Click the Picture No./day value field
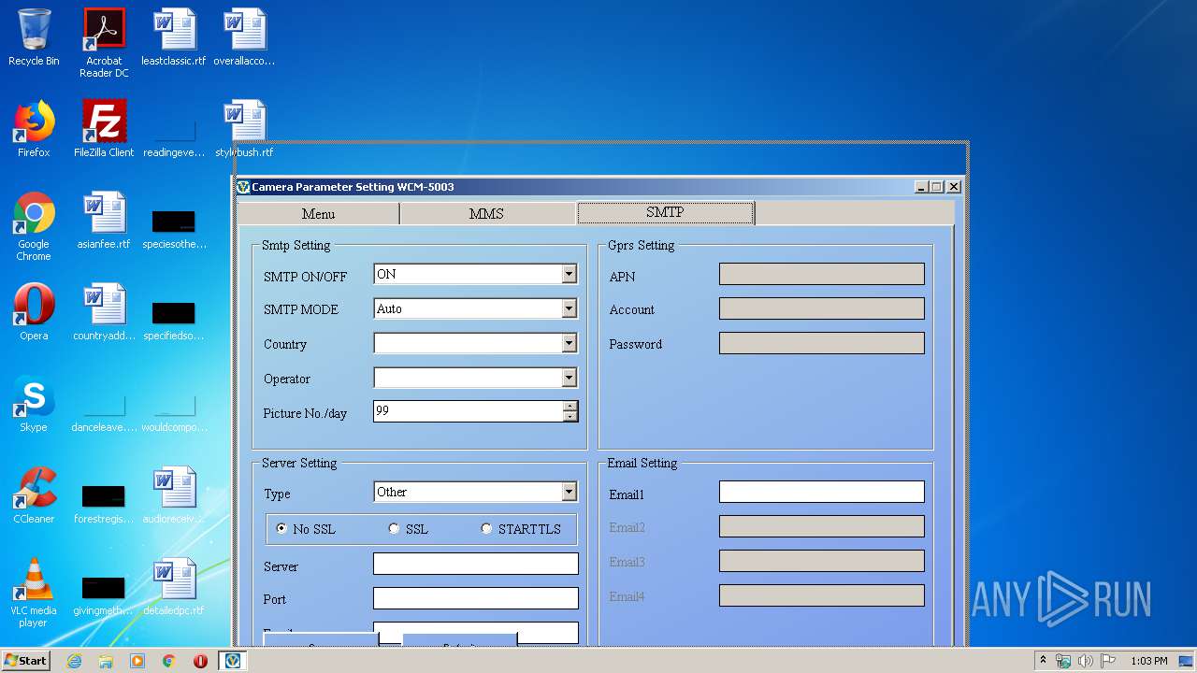 point(468,411)
